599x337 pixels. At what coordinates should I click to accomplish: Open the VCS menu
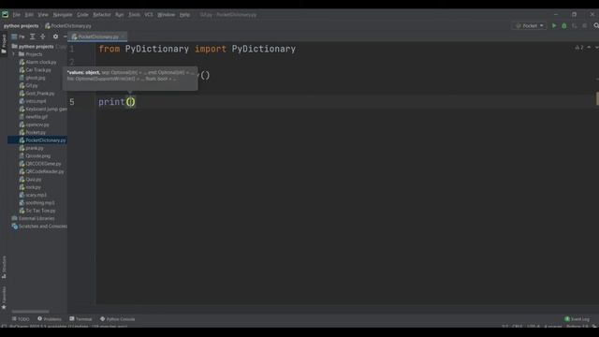[149, 15]
